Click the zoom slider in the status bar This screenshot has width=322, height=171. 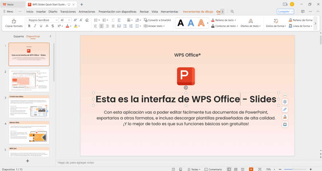click(x=295, y=169)
